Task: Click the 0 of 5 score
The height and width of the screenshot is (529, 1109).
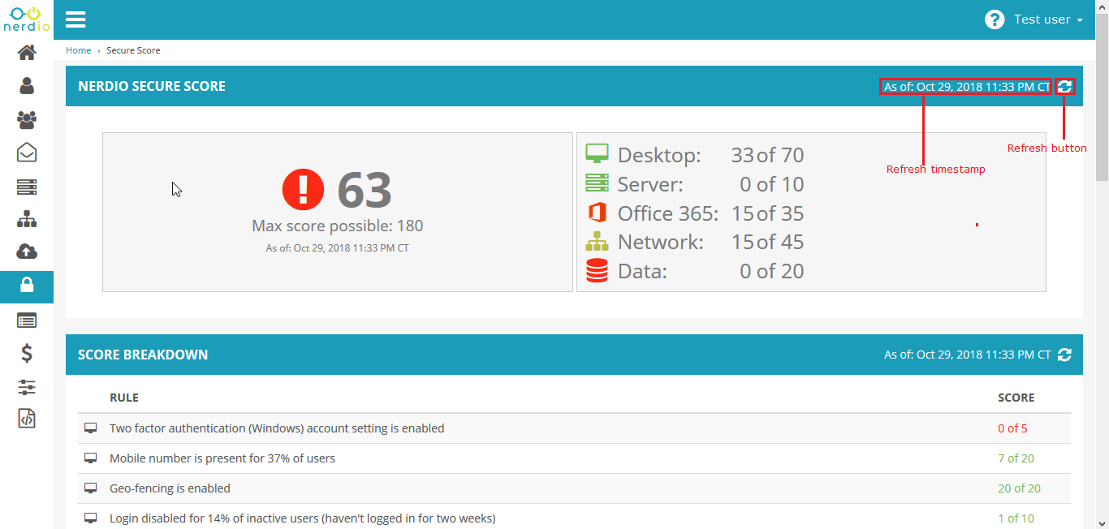Action: click(1012, 428)
